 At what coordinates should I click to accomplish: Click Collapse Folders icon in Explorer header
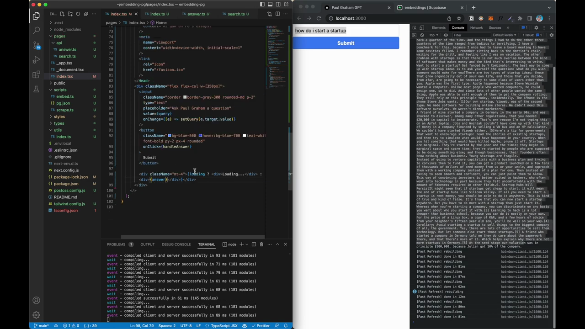(85, 14)
